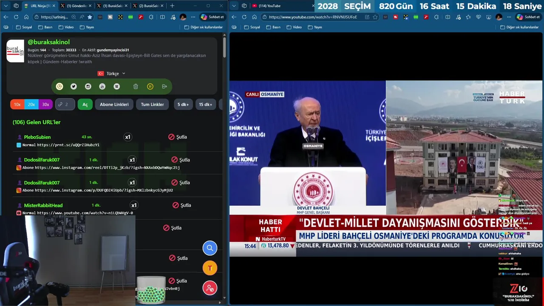The image size is (544, 306).
Task: Bookmark YouTube page with star icon
Action: pos(375,17)
